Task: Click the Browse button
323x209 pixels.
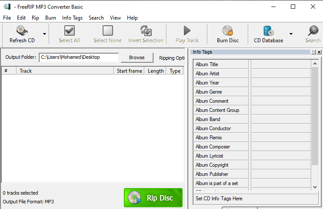Action: (137, 57)
